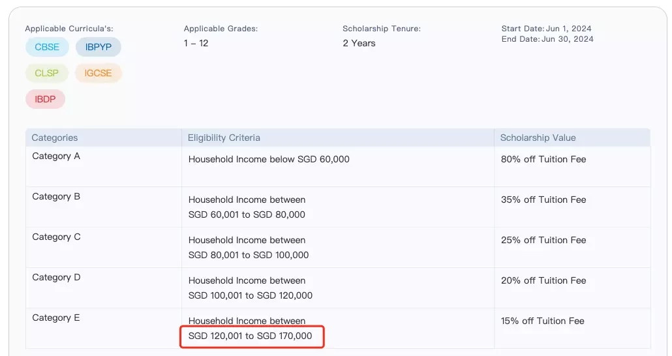Click the Scholarship Tenure 2 Years value
672x356 pixels.
point(359,43)
